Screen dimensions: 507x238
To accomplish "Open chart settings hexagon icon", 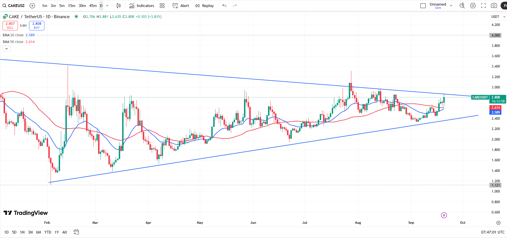I will click(473, 6).
